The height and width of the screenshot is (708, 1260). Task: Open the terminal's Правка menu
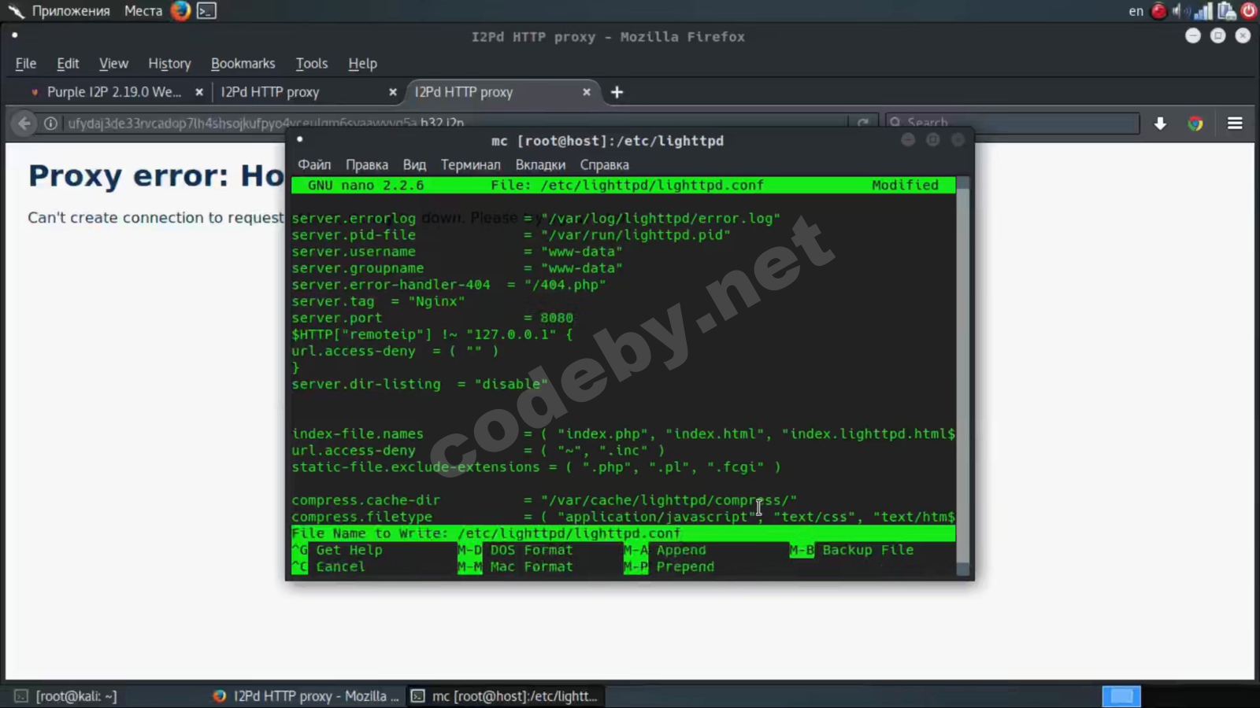[x=367, y=165]
